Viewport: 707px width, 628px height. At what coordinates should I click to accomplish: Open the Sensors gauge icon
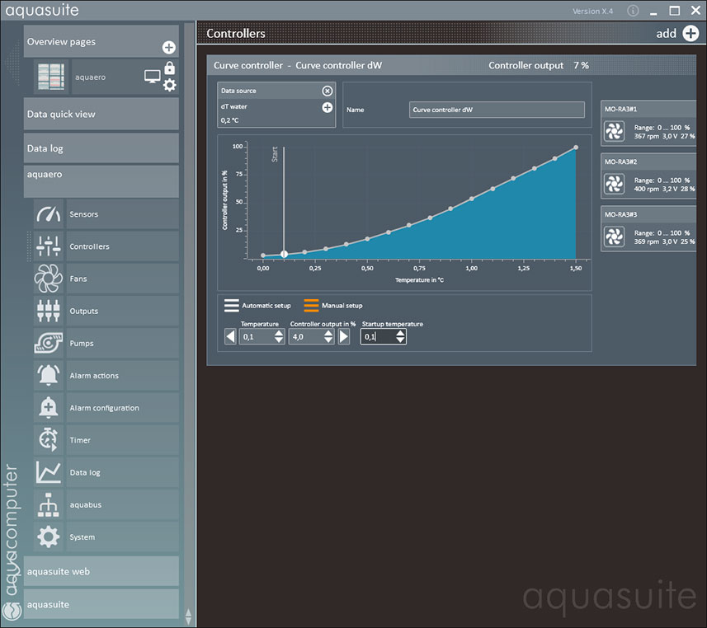48,214
